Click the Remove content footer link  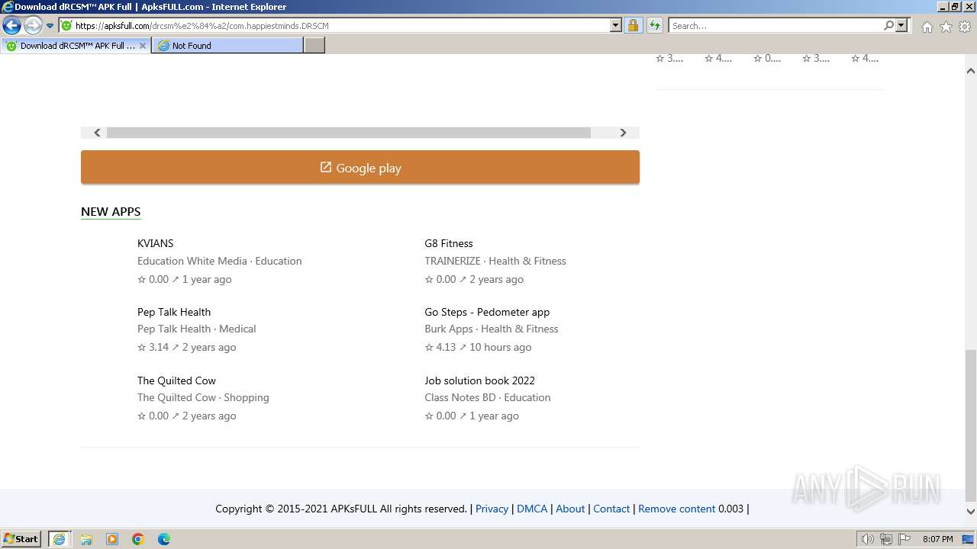(x=677, y=509)
